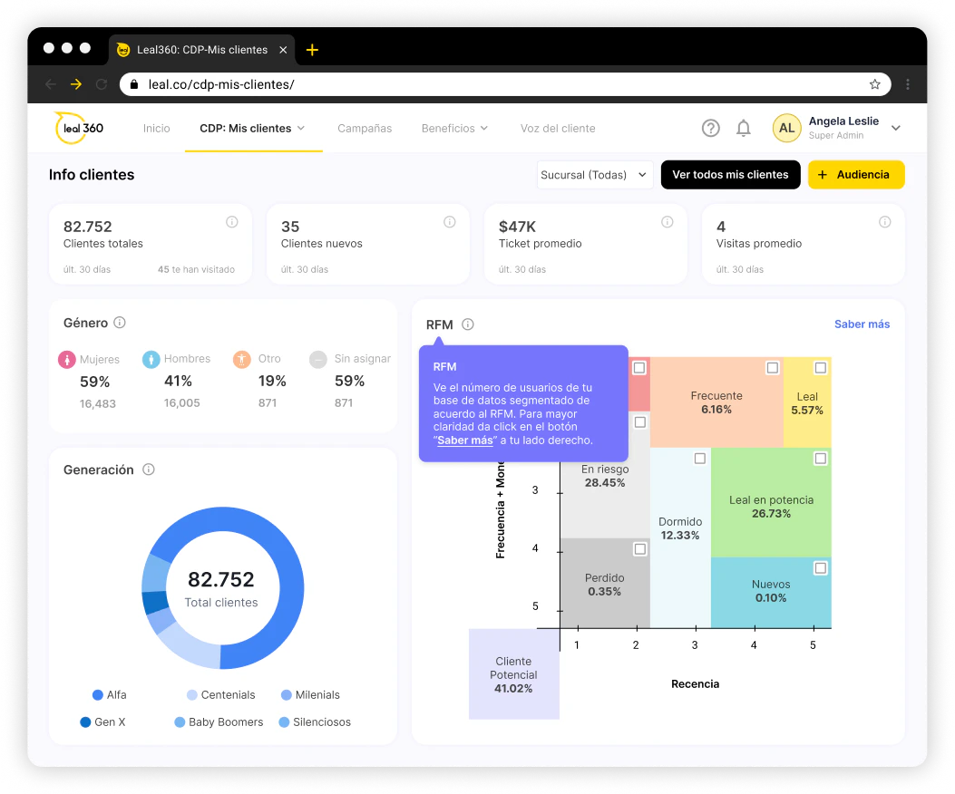Open the help question mark icon
This screenshot has height=794, width=955.
tap(710, 128)
